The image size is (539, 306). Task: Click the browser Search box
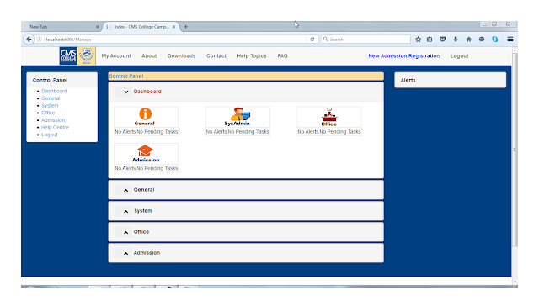(366, 40)
